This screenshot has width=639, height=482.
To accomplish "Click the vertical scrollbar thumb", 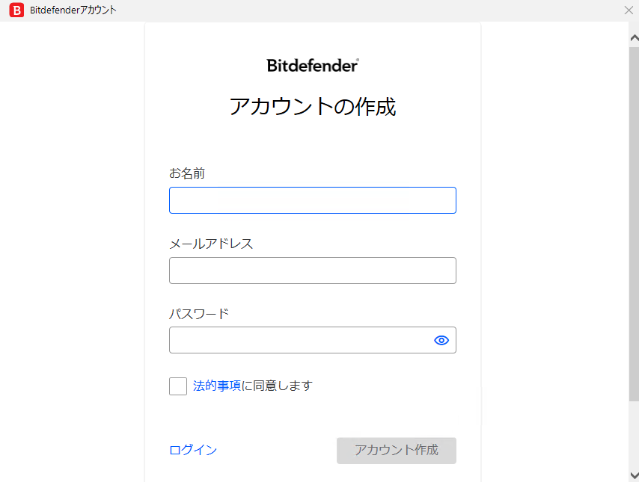I will pos(634,224).
